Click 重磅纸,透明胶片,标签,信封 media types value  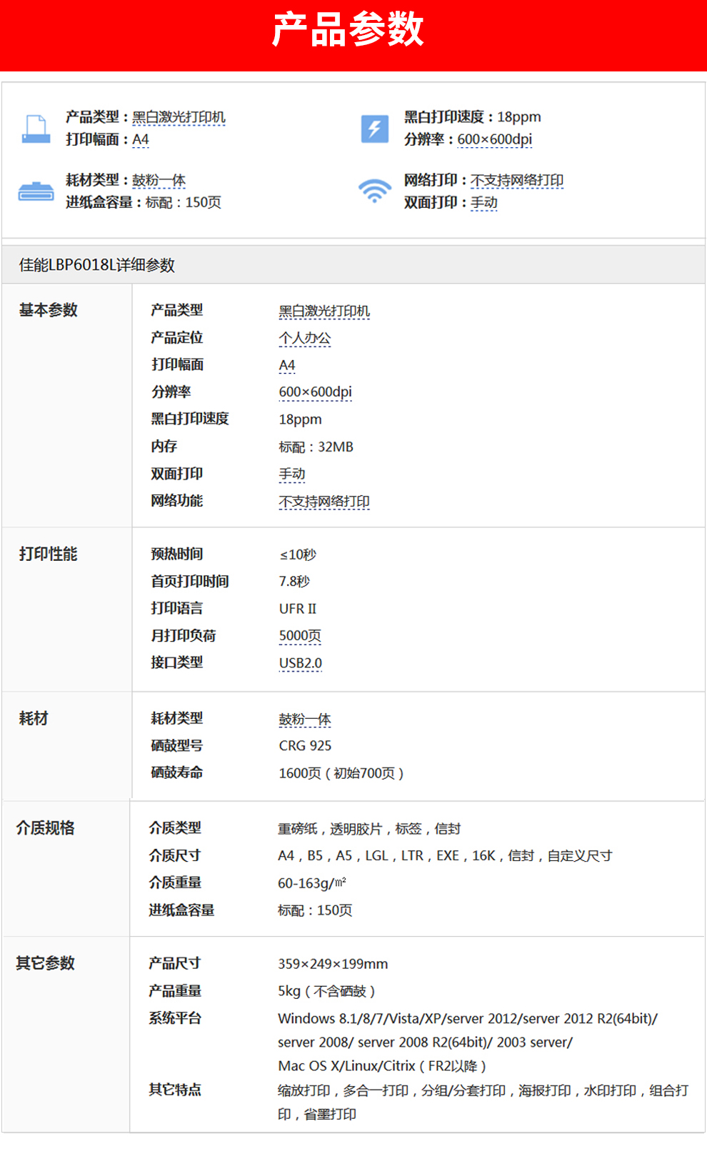[369, 829]
